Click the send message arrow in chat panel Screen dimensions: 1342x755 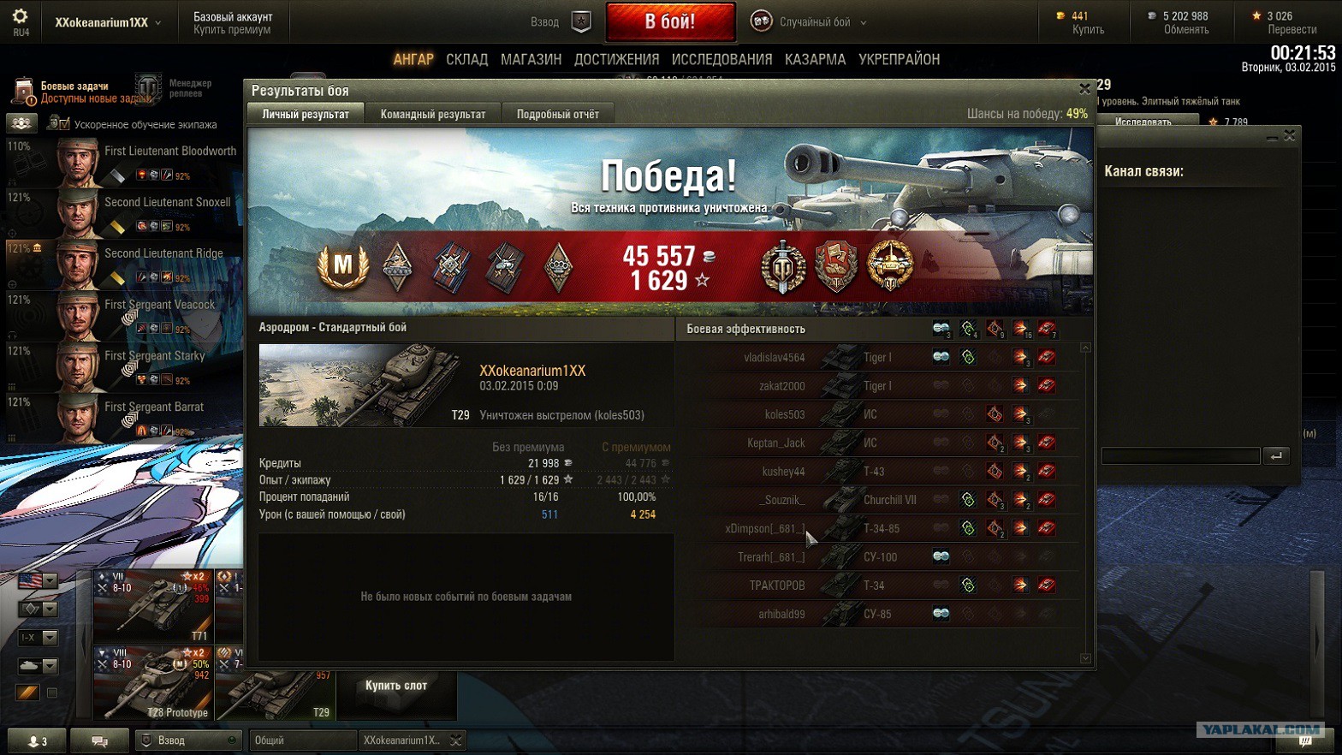[1276, 456]
